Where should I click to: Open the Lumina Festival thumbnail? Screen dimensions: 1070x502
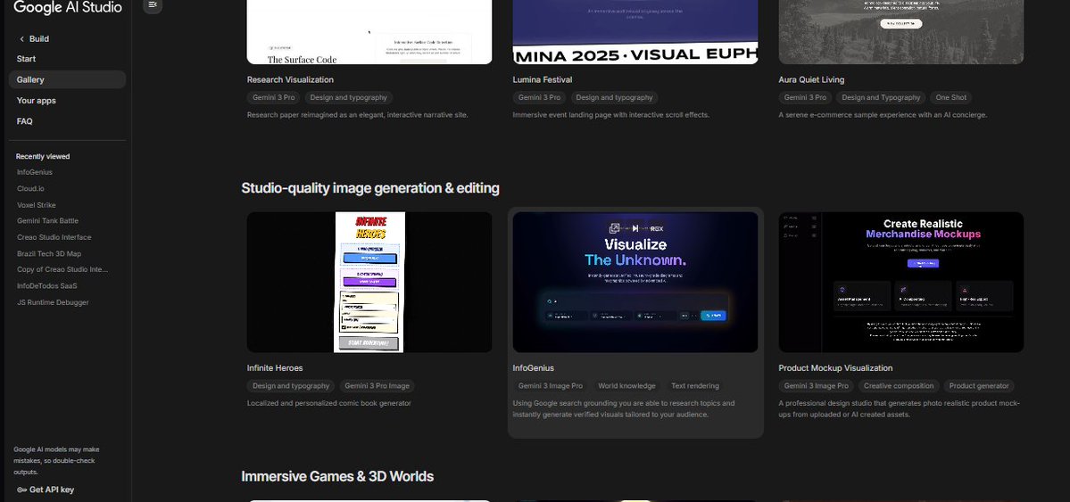click(x=635, y=32)
